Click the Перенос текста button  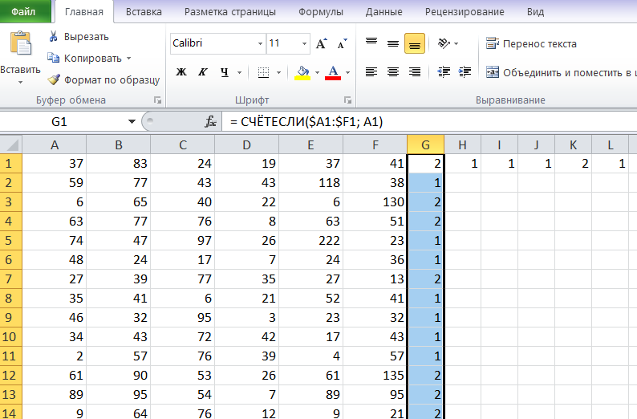point(531,43)
